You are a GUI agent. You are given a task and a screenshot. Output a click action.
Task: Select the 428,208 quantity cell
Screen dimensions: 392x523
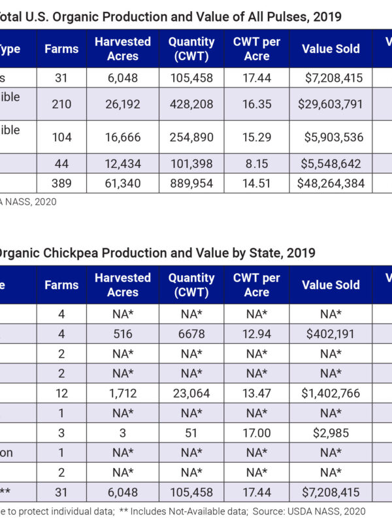click(x=191, y=103)
